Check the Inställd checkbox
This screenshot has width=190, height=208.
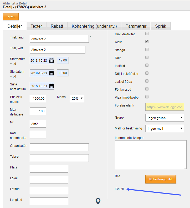(x=147, y=65)
